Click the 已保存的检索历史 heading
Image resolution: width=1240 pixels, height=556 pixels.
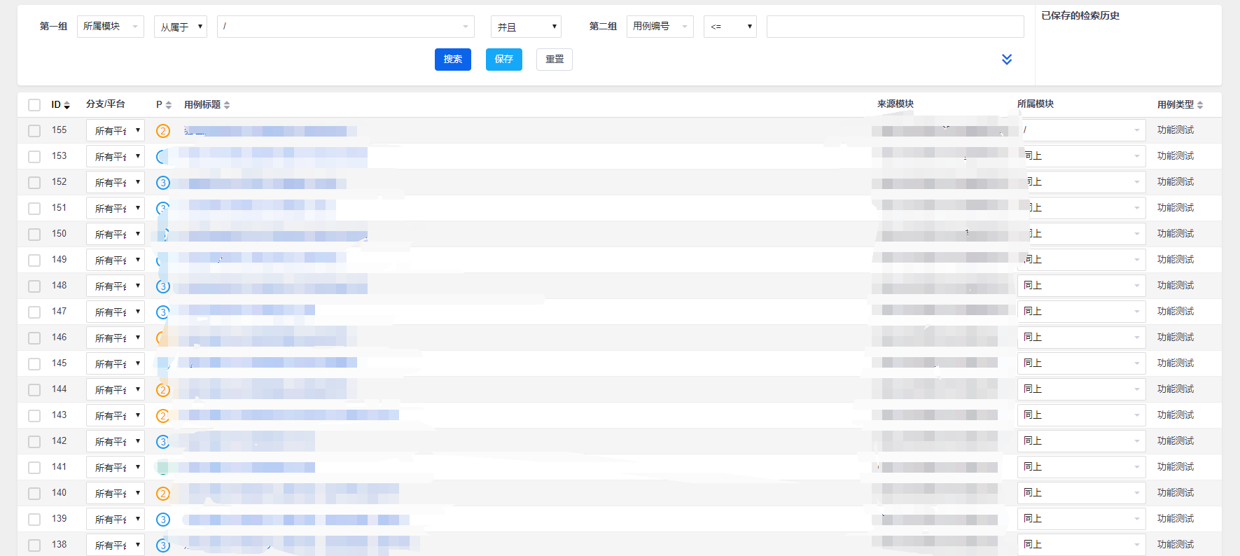pos(1080,15)
